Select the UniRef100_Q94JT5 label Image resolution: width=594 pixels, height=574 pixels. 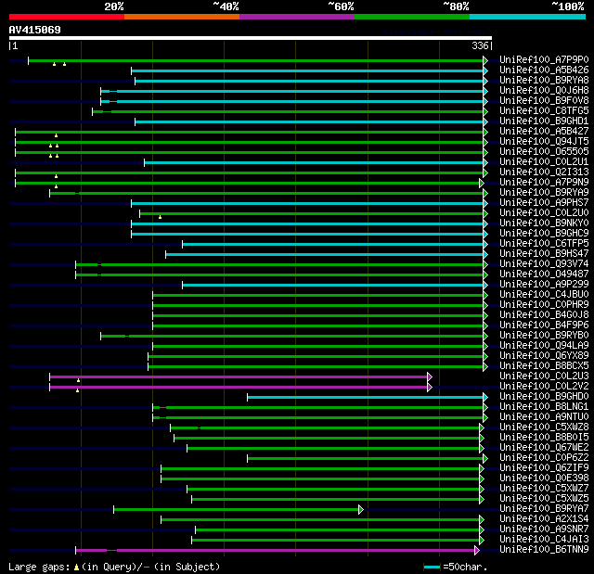tap(544, 142)
